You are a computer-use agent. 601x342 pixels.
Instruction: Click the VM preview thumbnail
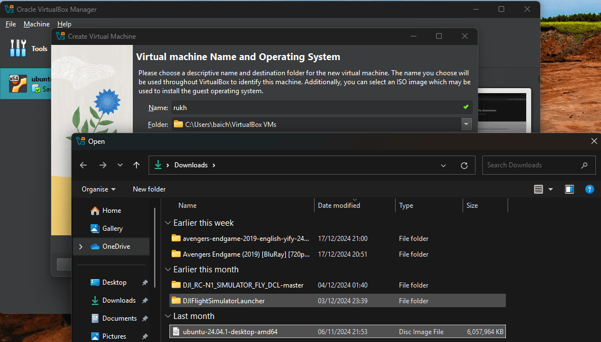click(x=504, y=110)
